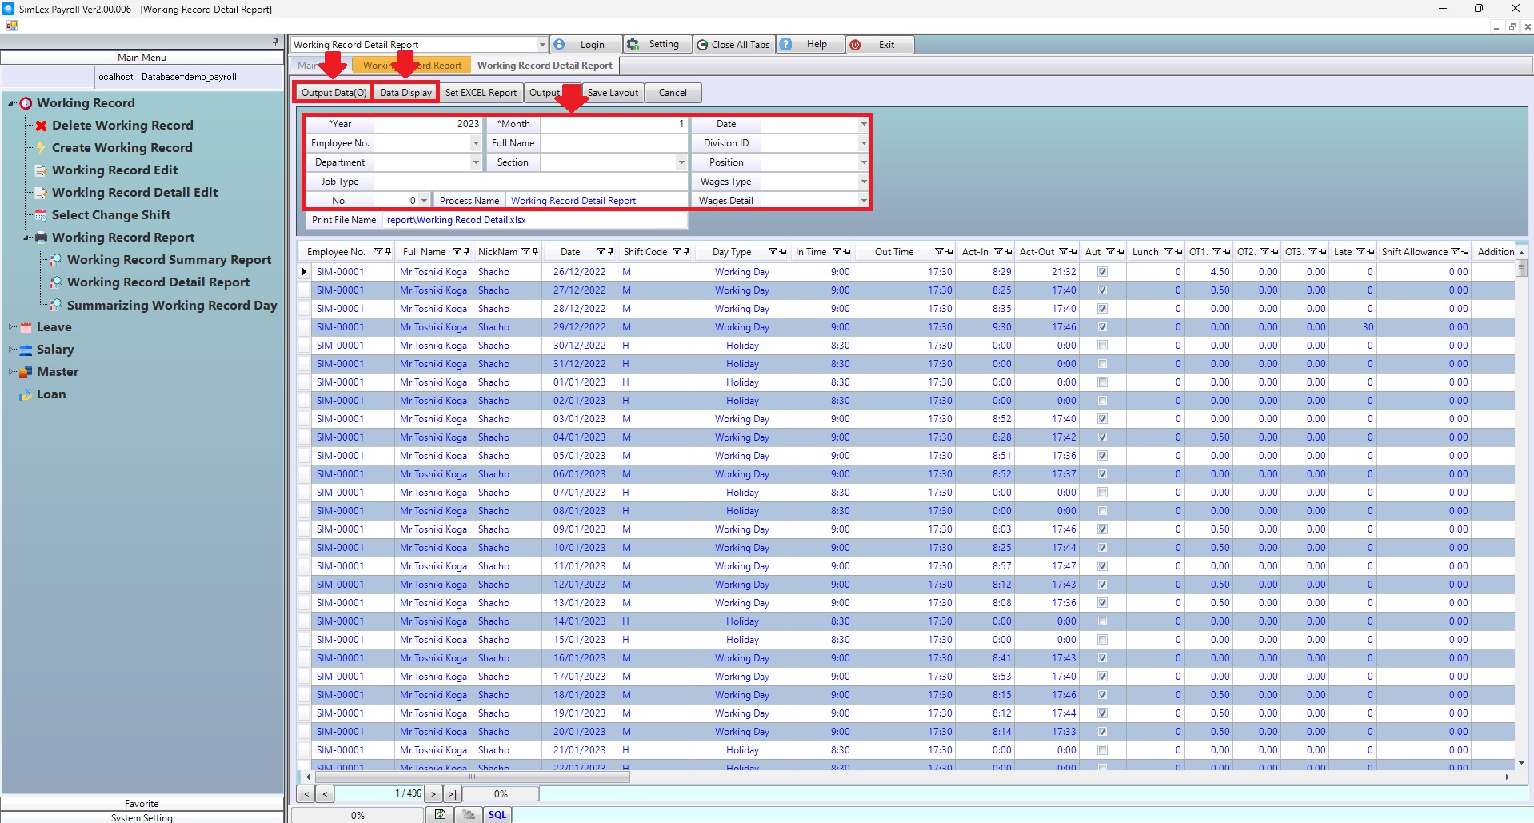Click the horizontal scrollbar under the data grid
The width and height of the screenshot is (1534, 823).
[x=472, y=777]
